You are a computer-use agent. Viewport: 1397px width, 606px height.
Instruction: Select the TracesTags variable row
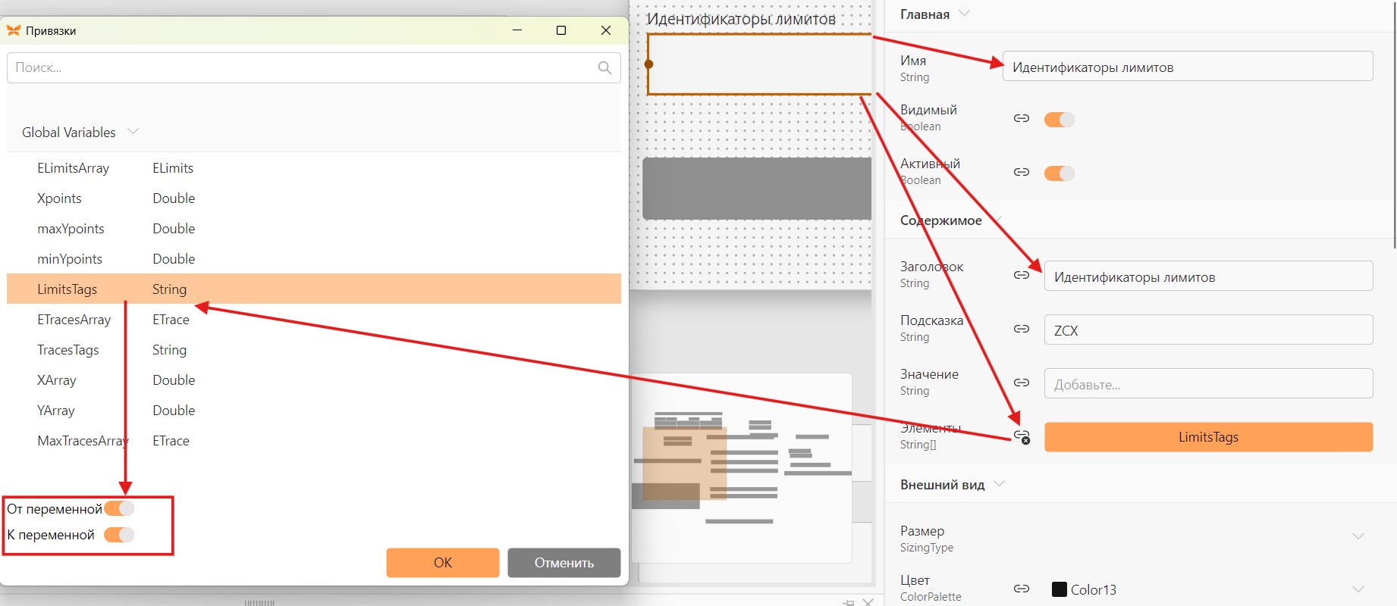click(x=314, y=349)
